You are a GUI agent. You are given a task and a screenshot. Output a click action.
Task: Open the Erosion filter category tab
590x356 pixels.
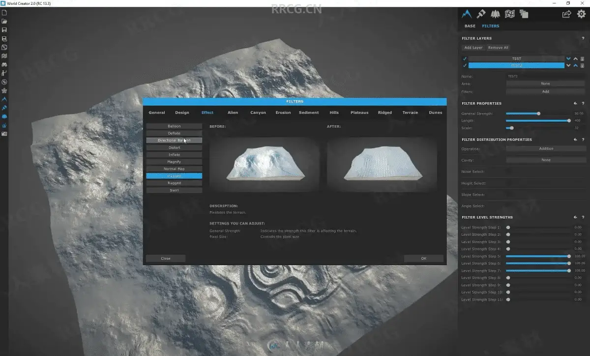[x=283, y=112]
